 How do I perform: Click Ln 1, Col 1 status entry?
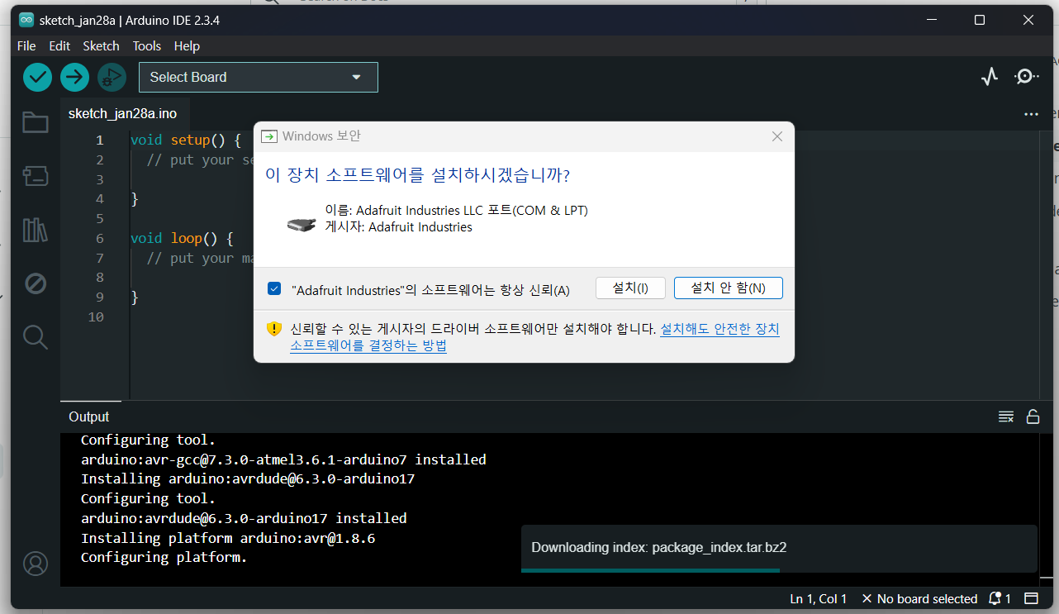coord(819,598)
